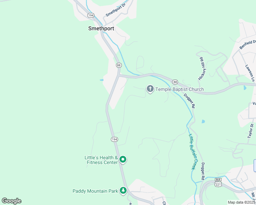Select the route 88 shield near Dogget Rd
The image size is (256, 205).
175,82
